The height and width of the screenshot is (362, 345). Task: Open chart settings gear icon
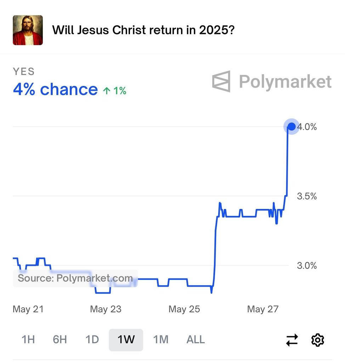[318, 340]
